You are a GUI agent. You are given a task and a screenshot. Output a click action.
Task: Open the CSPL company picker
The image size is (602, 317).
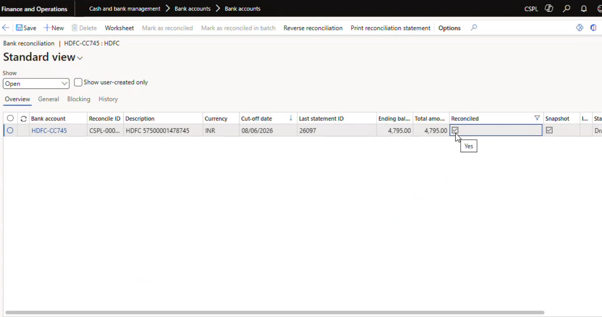coord(531,9)
